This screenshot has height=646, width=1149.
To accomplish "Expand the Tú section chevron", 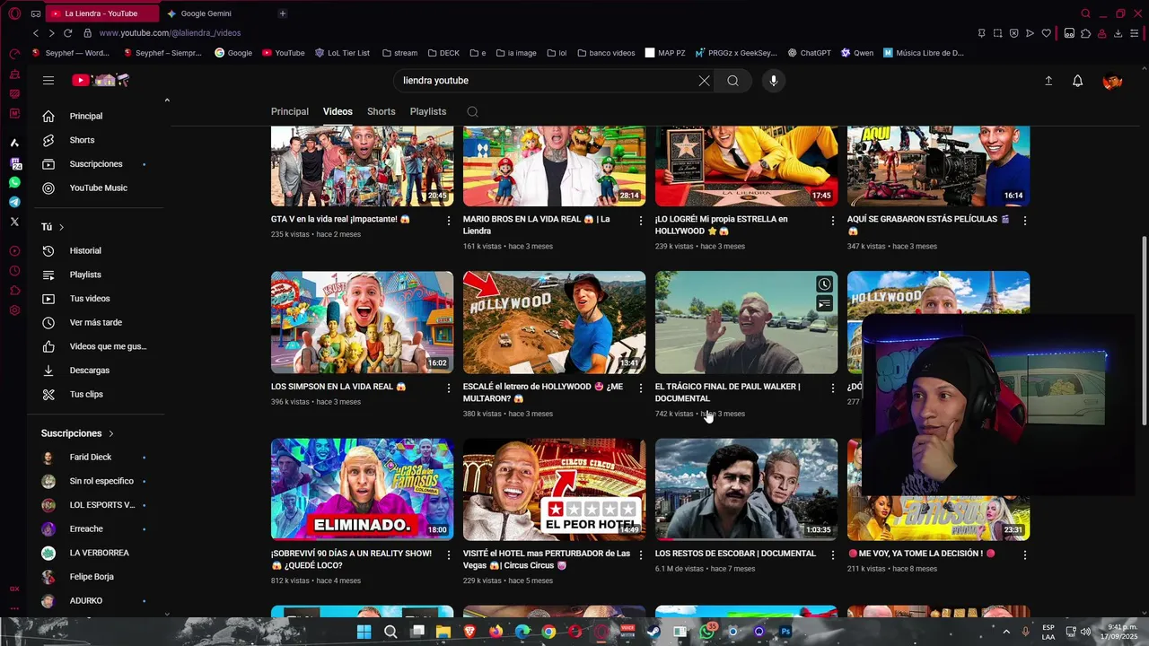I will 61,227.
